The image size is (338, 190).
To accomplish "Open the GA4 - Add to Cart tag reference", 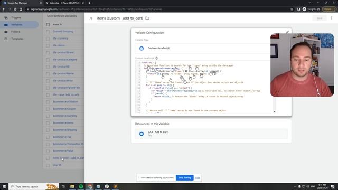I will (211, 134).
